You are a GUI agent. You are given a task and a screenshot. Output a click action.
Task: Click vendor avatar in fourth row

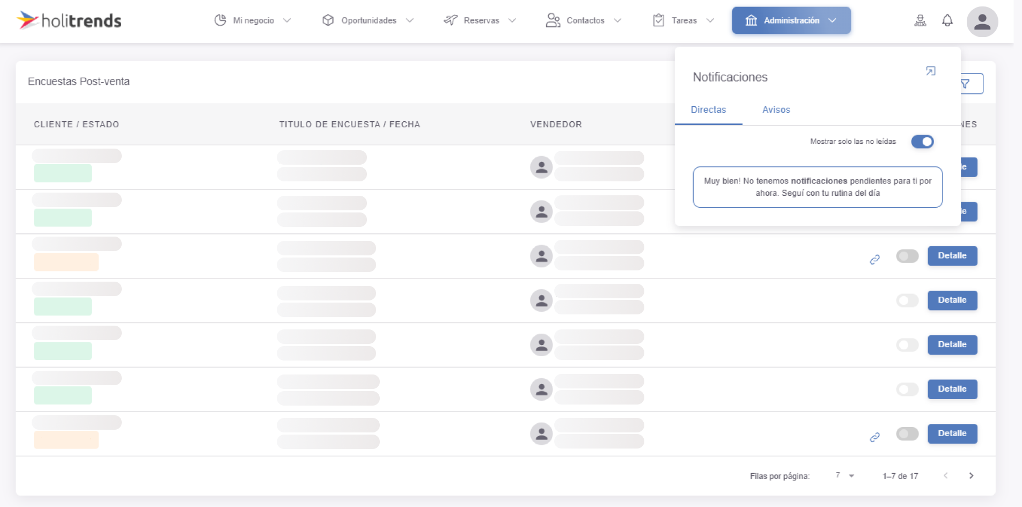541,300
